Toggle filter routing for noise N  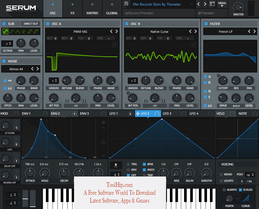click(x=205, y=91)
